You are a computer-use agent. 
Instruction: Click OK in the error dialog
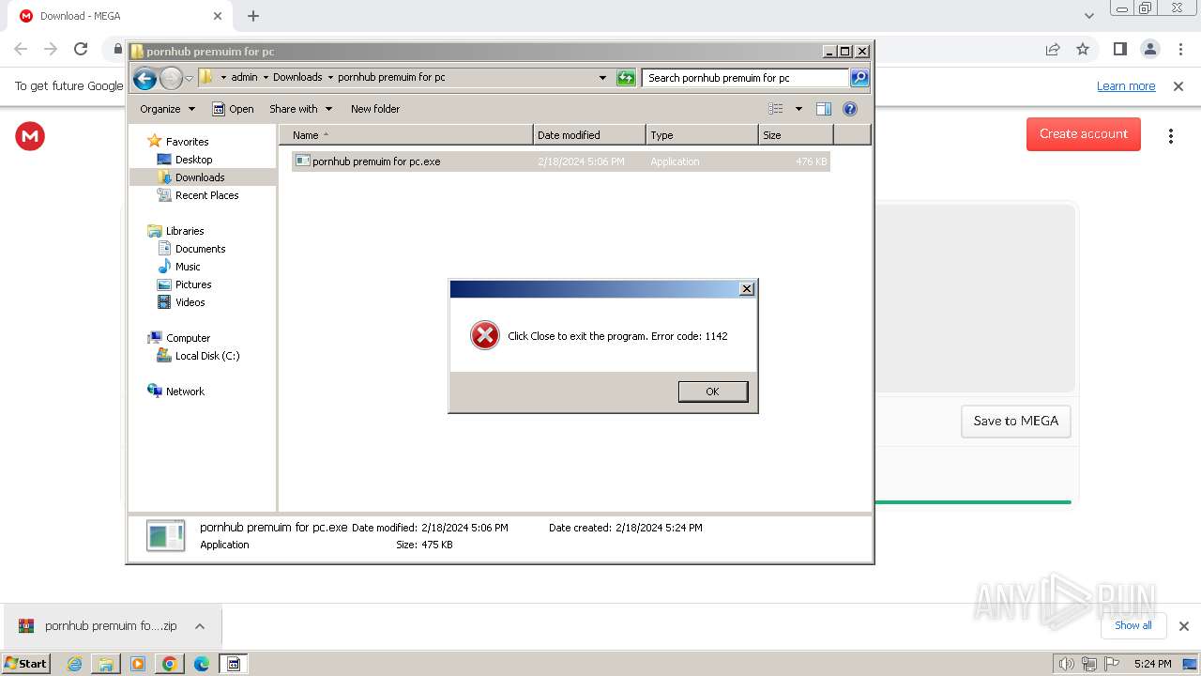713,392
